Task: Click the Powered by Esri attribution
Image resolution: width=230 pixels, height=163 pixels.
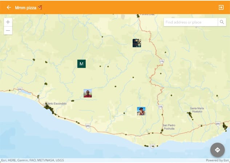Action: coord(217,160)
